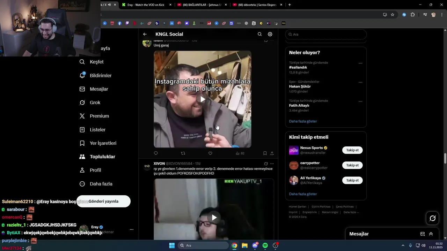Open XIVON profile name
The height and width of the screenshot is (251, 447).
point(159,163)
